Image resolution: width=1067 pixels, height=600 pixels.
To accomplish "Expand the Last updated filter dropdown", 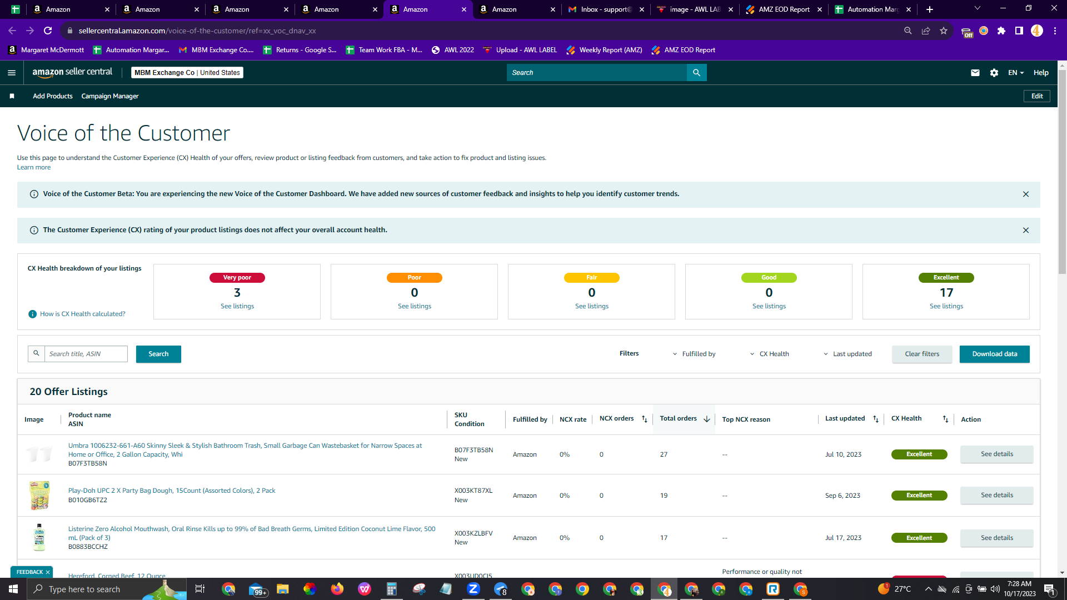I will click(847, 354).
